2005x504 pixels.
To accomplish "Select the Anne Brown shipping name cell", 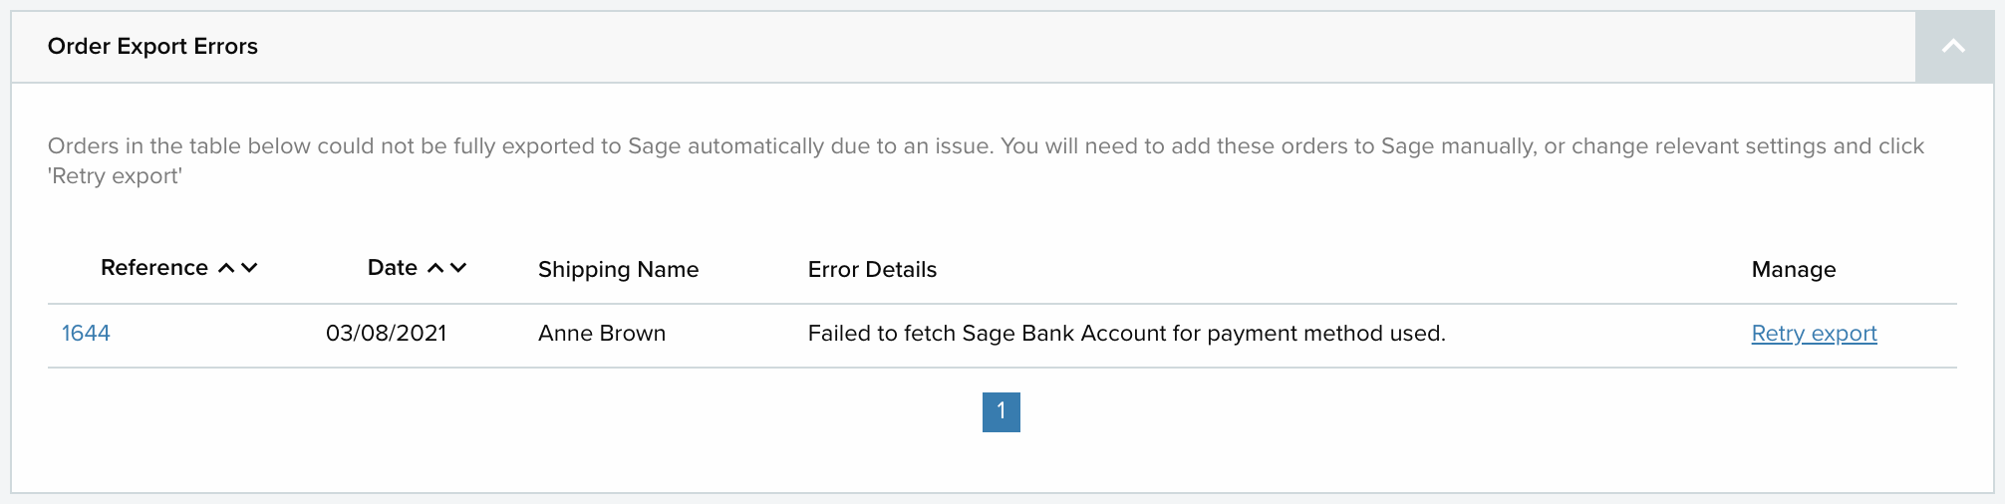I will click(602, 334).
